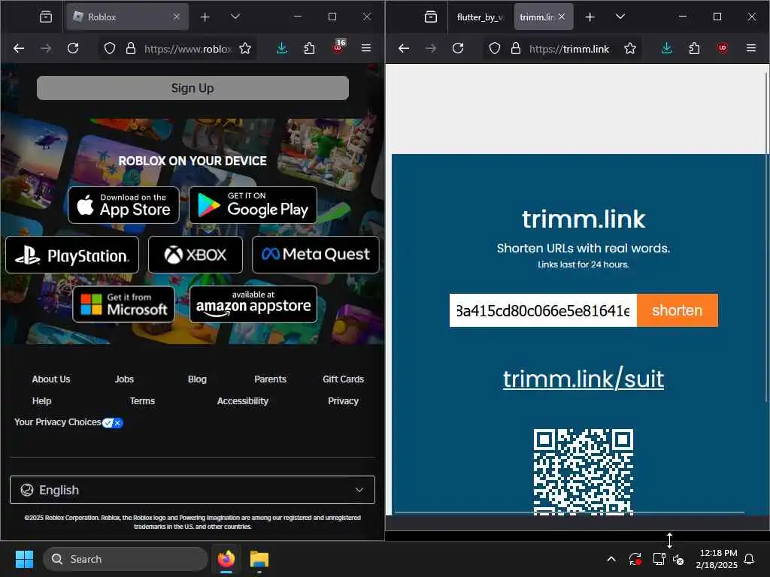
Task: Open extensions puzzle icon in Roblox window
Action: point(309,48)
